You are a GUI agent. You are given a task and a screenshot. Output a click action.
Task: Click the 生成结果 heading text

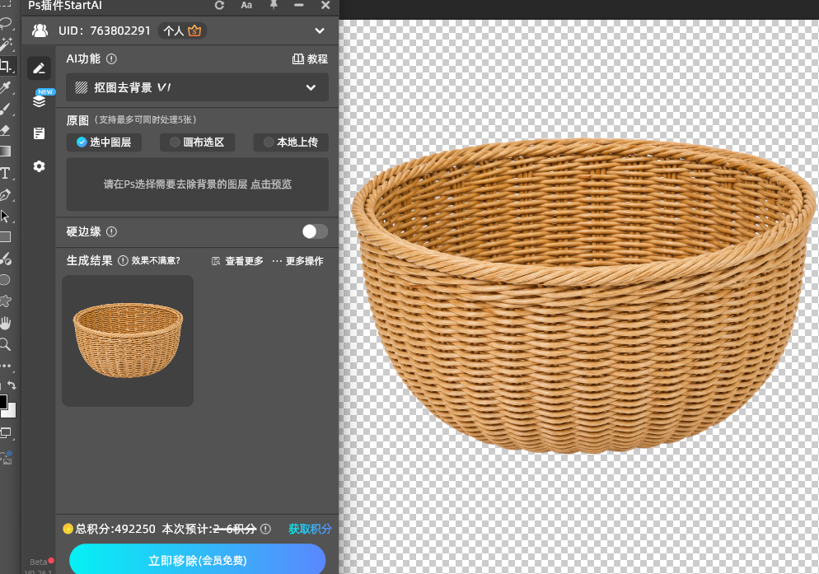(x=89, y=260)
